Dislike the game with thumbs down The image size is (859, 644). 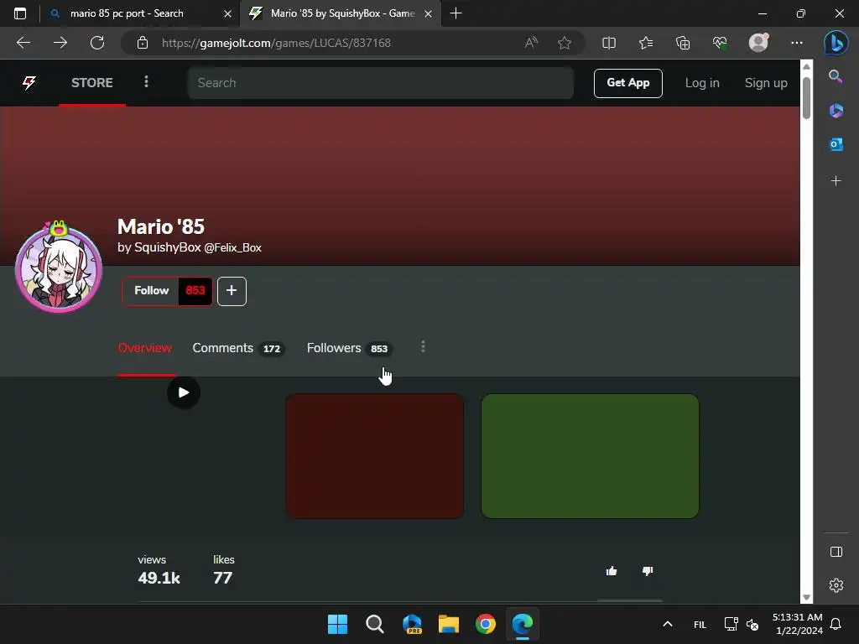click(648, 571)
